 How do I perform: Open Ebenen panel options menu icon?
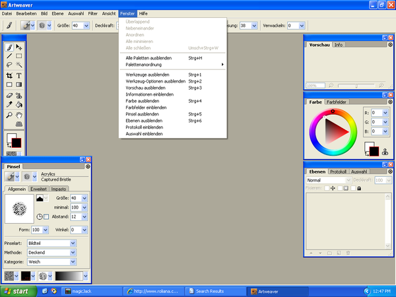pyautogui.click(x=390, y=172)
